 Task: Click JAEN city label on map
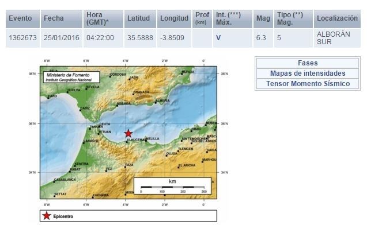(134, 77)
